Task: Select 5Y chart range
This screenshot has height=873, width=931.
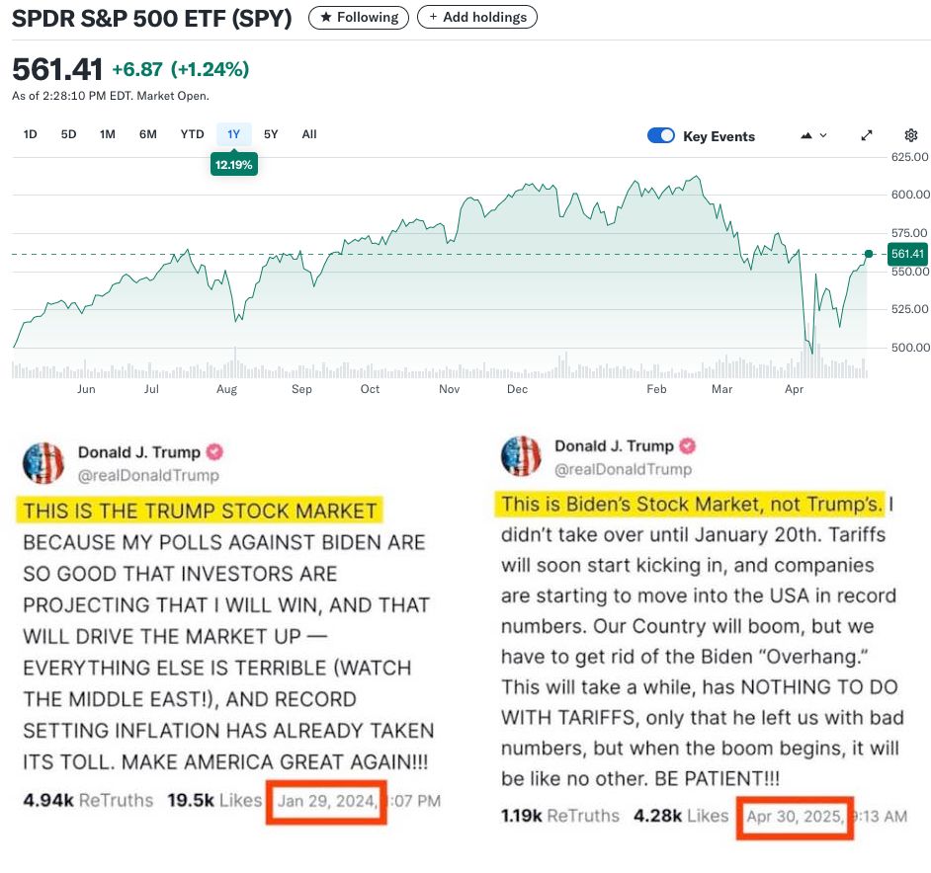Action: coord(271,134)
